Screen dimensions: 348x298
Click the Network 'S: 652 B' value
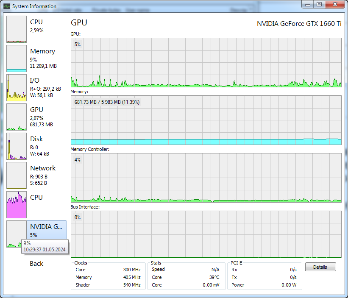(39, 183)
